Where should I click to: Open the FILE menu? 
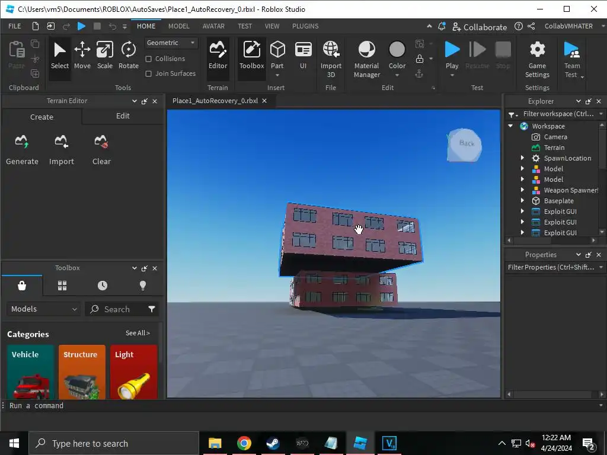15,26
